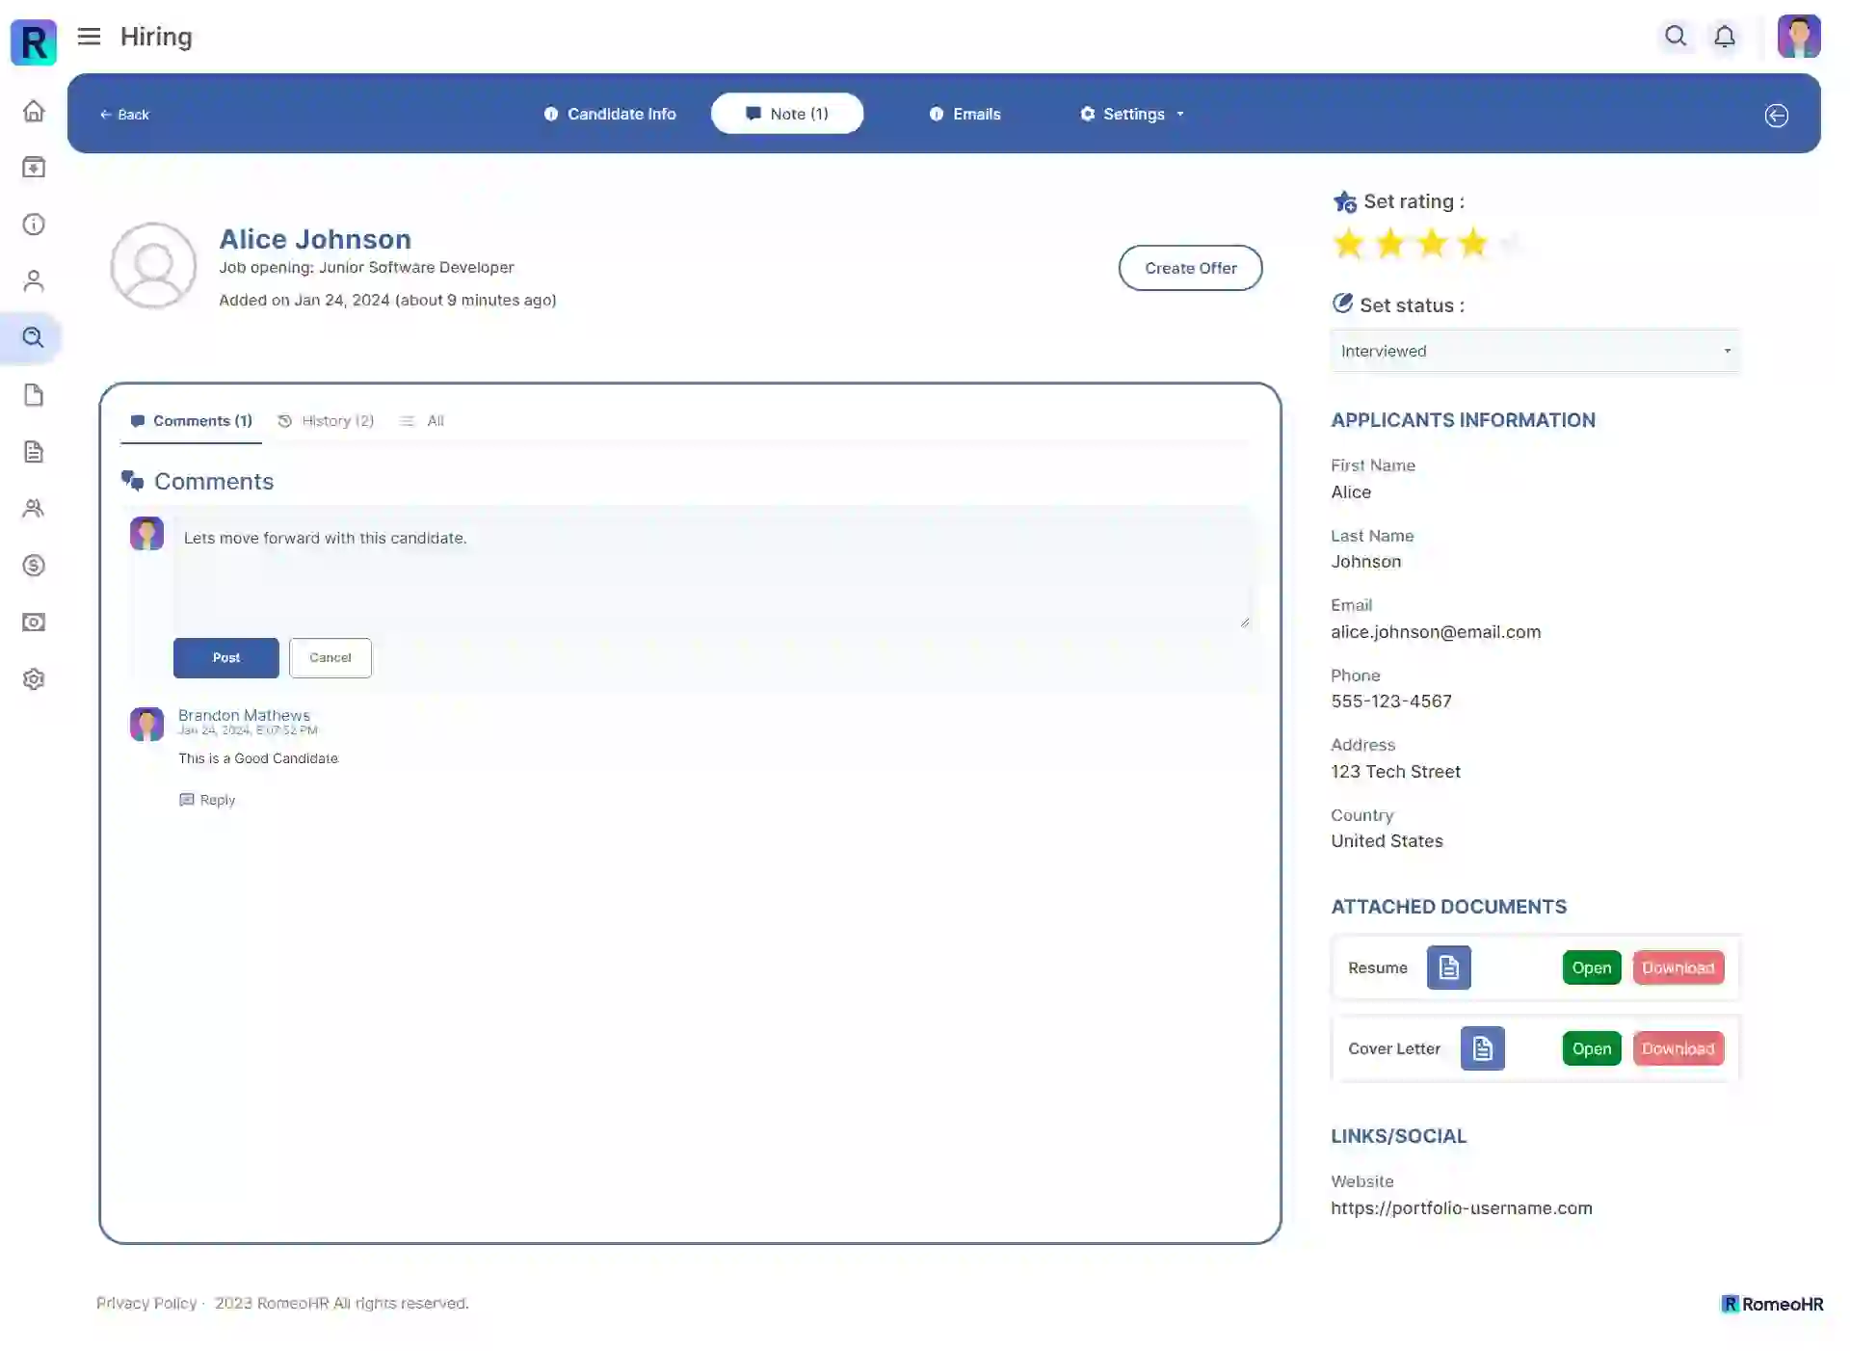This screenshot has width=1850, height=1351.
Task: Go to Home in the sidebar
Action: pyautogui.click(x=34, y=111)
